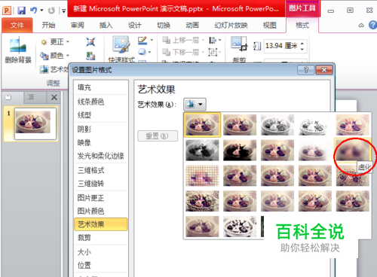Open the align objects dropdown
Image resolution: width=377 pixels, height=277 pixels.
pyautogui.click(x=215, y=40)
